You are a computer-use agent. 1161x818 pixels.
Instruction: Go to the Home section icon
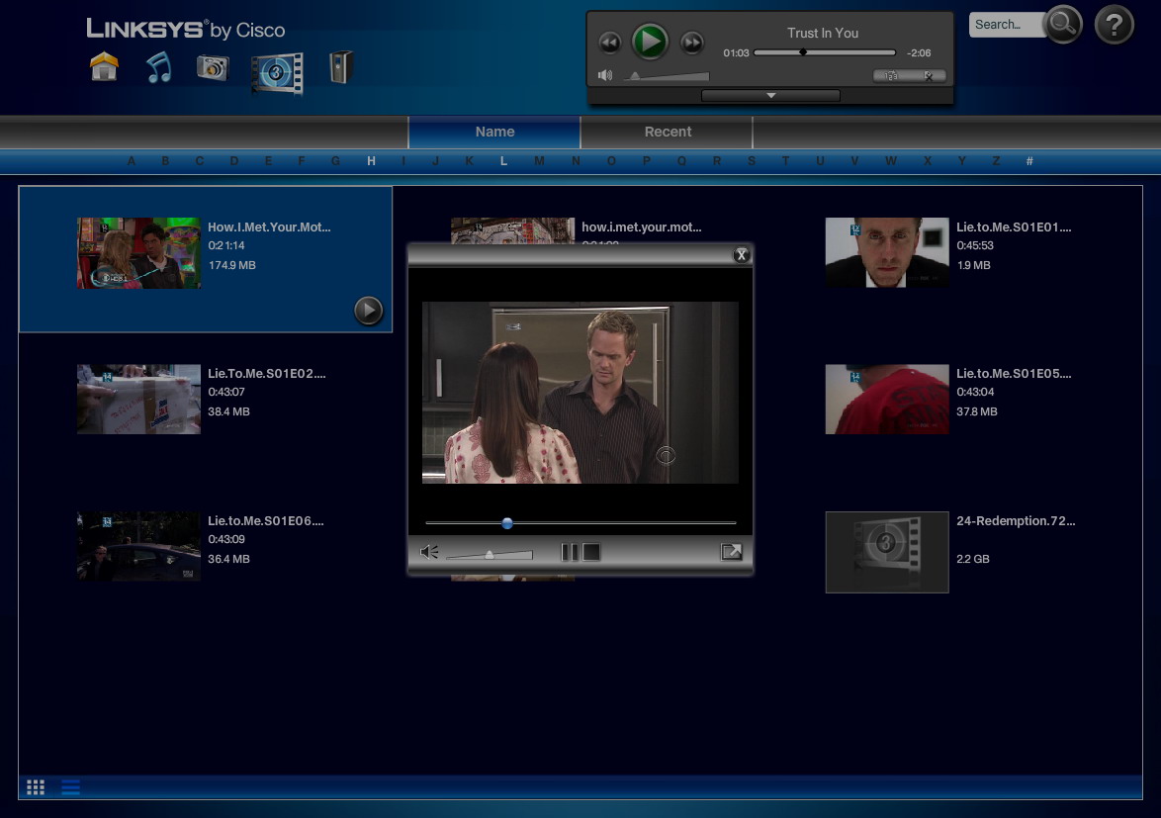pos(105,67)
